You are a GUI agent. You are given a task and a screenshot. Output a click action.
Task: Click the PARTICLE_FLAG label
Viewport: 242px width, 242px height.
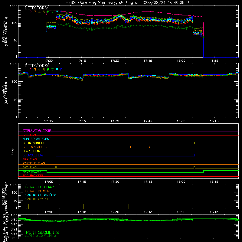tap(34, 163)
